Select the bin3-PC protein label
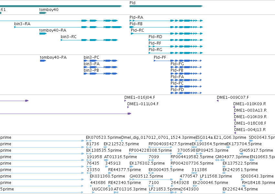 [91, 57]
